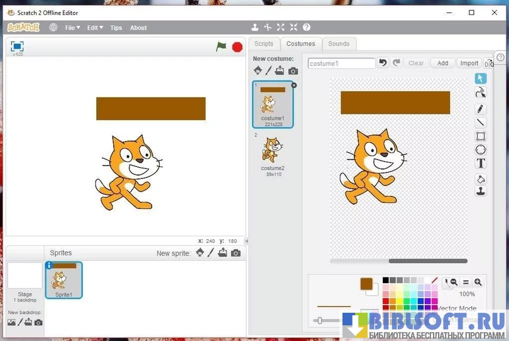The height and width of the screenshot is (341, 509).
Task: Click the Add button
Action: point(443,63)
